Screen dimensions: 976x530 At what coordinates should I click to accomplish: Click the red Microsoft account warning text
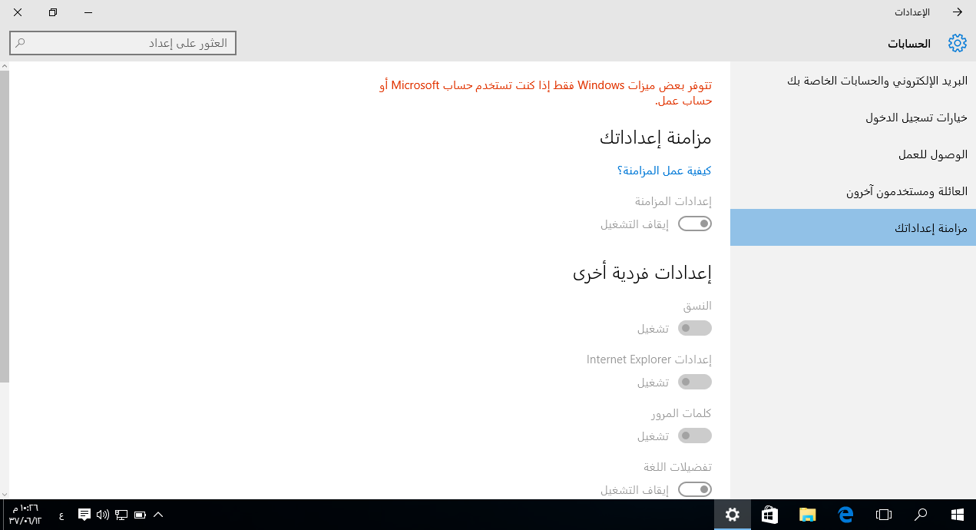point(546,92)
